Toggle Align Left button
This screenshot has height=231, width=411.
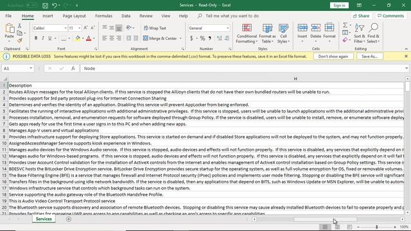pyautogui.click(x=105, y=38)
